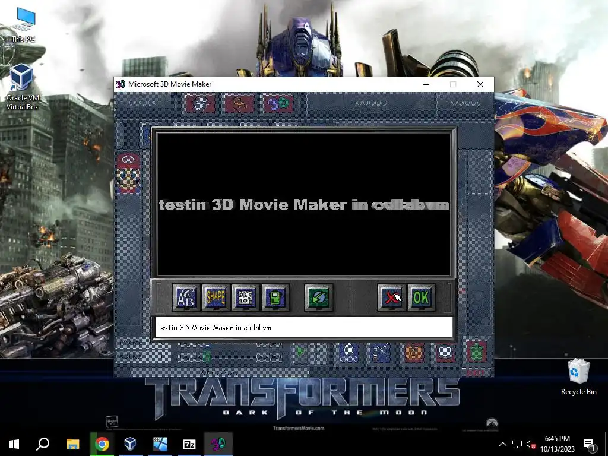This screenshot has height=456, width=608.
Task: Open the 3D Words browser (3D icon)
Action: 278,104
